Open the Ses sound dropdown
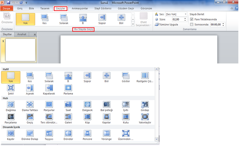The width and height of the screenshot is (239, 146). (185, 14)
